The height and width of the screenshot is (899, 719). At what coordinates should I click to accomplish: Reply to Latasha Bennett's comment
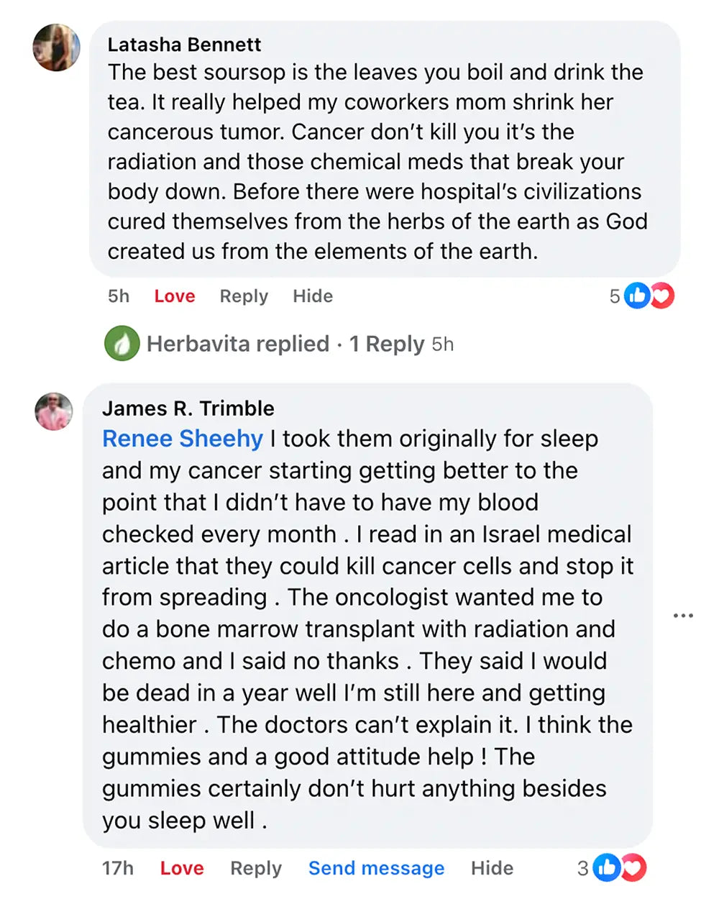pos(244,296)
